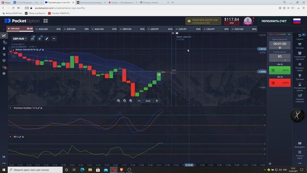Image resolution: width=307 pixels, height=173 pixels.
Task: Select the drawing pencil tool
Action: tap(47, 38)
